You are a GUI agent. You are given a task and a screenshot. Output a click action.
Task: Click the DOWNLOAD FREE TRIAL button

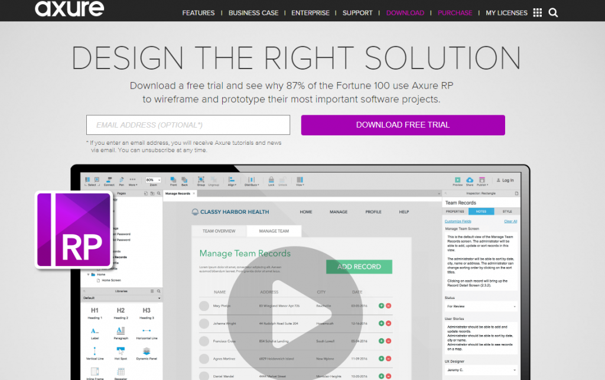(402, 125)
